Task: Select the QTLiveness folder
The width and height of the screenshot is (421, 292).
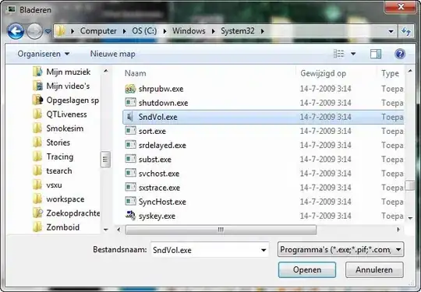Action: coord(59,114)
